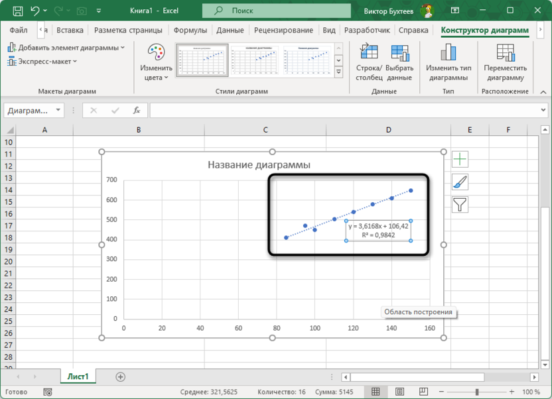The width and height of the screenshot is (552, 399).
Task: Click the green plus Chart Elements button
Action: click(x=460, y=159)
